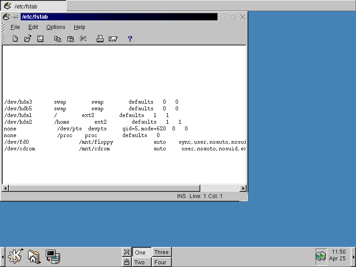This screenshot has height=267, width=356.
Task: Lock the screen with the padlock icon
Action: coord(127,262)
